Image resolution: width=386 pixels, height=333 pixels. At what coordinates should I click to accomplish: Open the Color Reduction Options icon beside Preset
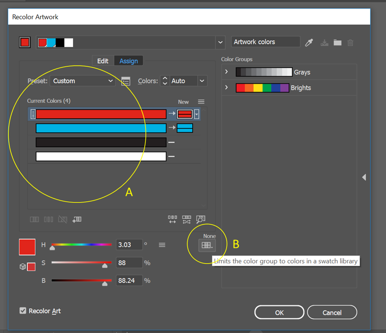click(126, 81)
